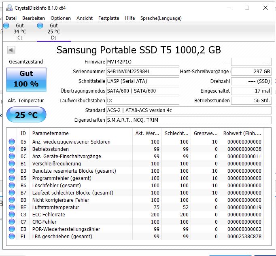The height and width of the screenshot is (256, 276).
Task: Minimize the CrystalDiskInfo window
Action: coord(229,8)
